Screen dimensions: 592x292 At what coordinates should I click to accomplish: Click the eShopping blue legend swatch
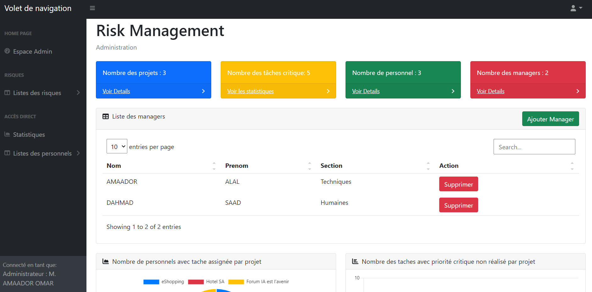[x=151, y=281]
